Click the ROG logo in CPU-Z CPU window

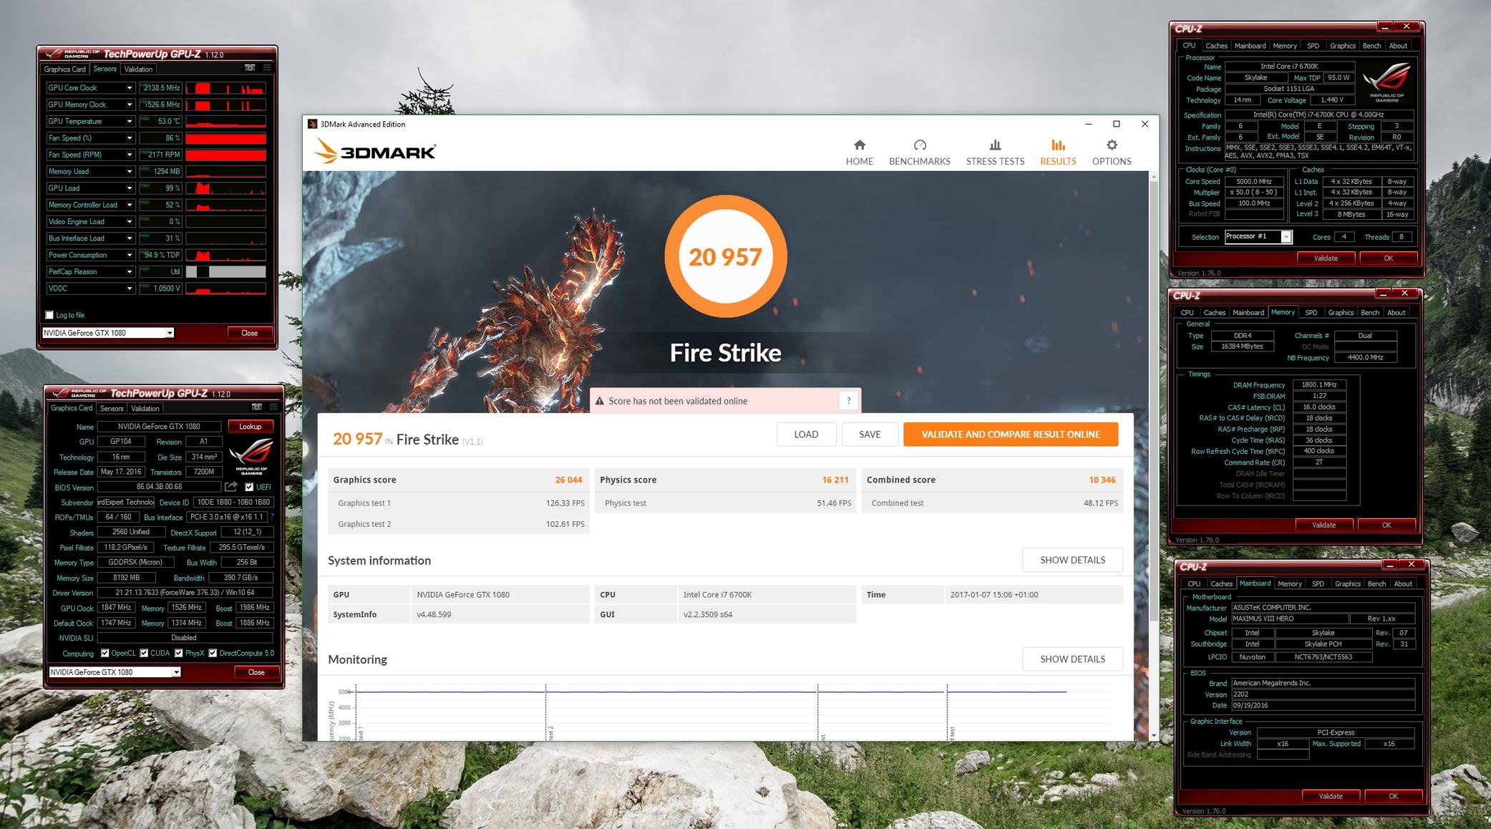(1386, 82)
